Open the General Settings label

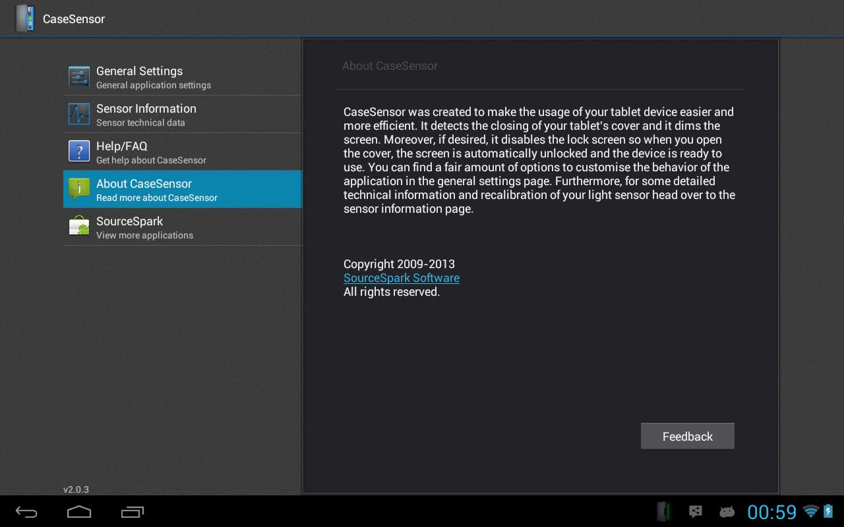point(139,71)
